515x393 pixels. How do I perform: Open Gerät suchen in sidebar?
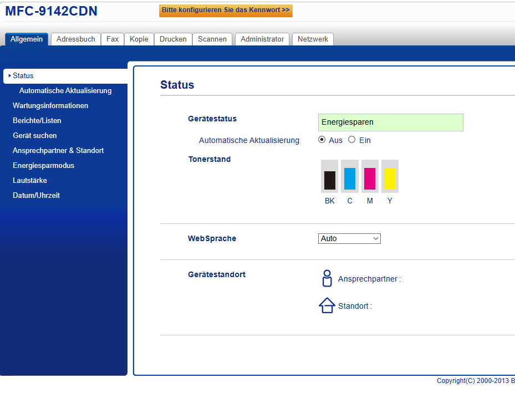[x=34, y=136]
